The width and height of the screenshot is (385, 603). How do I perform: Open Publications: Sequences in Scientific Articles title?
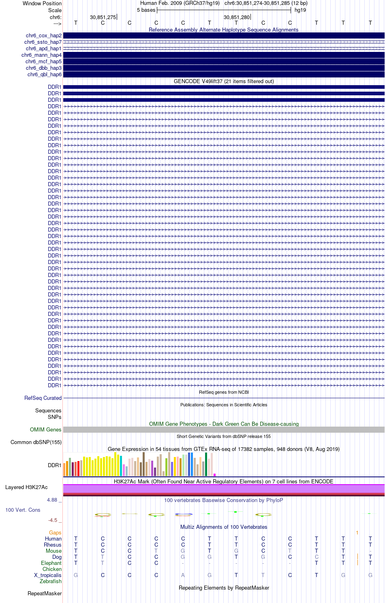click(224, 405)
